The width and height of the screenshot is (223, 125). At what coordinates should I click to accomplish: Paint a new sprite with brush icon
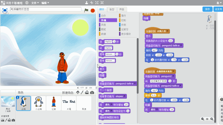pyautogui.click(x=82, y=92)
